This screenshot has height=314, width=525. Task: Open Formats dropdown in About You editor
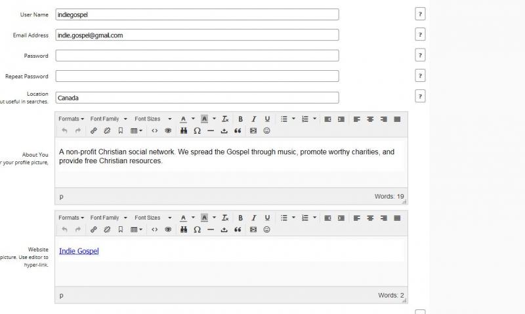(x=71, y=119)
